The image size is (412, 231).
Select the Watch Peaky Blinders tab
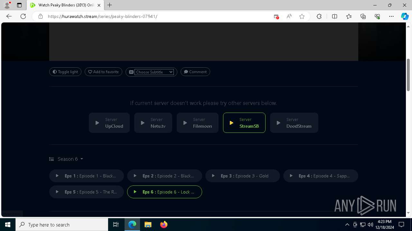[65, 5]
